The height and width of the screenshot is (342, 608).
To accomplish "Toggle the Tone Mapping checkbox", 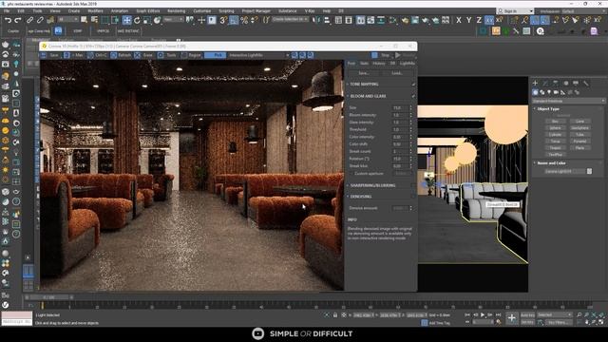I will click(414, 85).
